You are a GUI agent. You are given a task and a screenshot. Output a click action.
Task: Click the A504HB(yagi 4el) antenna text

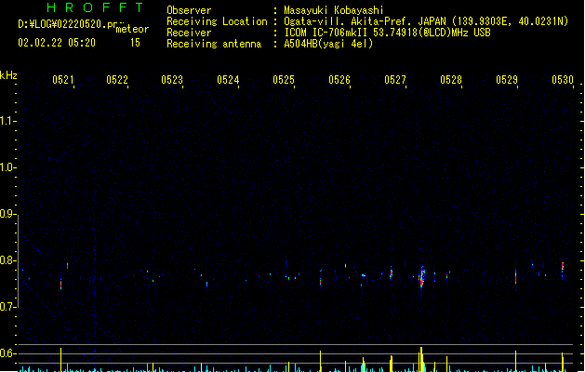pyautogui.click(x=328, y=44)
